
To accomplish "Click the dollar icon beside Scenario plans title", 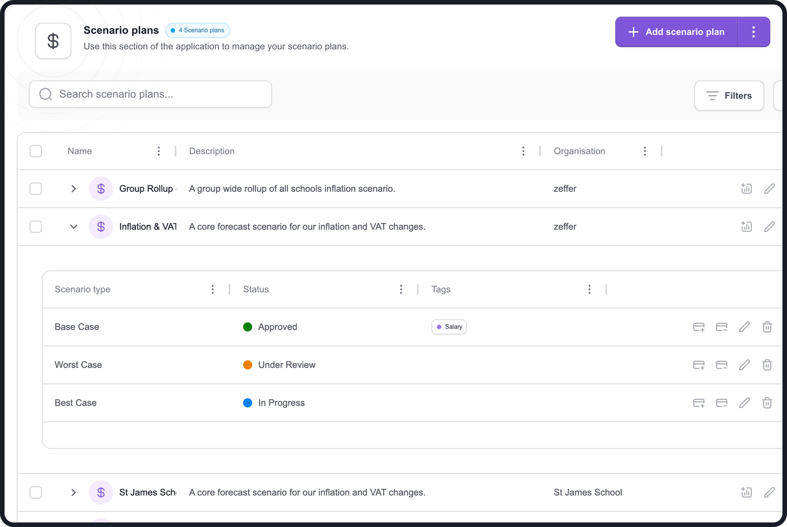I will (53, 41).
